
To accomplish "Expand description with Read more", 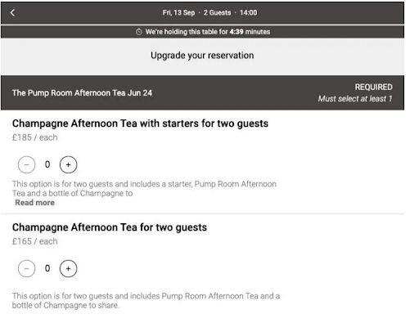I will point(34,203).
